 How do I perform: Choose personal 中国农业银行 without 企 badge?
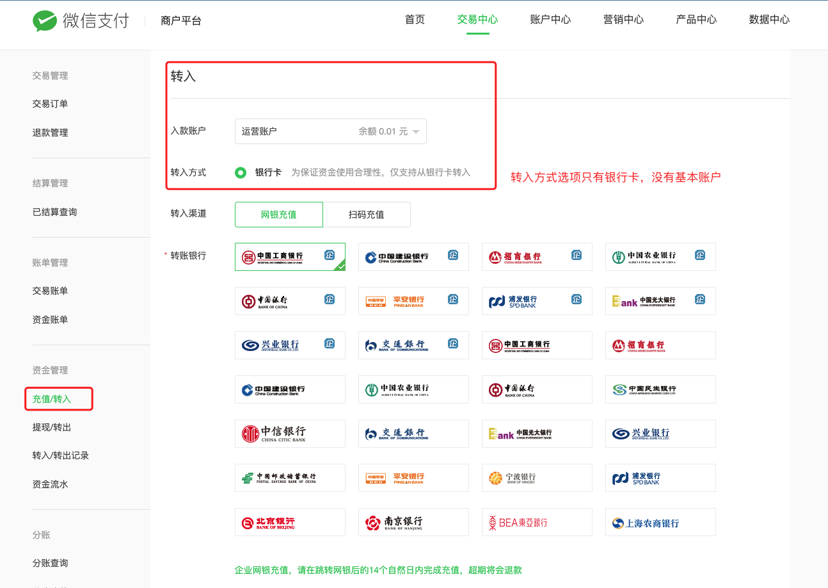click(x=413, y=389)
